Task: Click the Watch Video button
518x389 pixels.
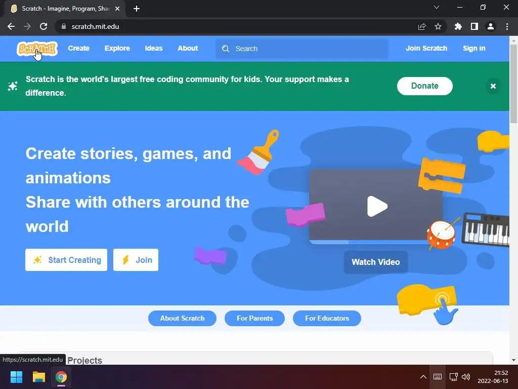Action: pyautogui.click(x=376, y=262)
